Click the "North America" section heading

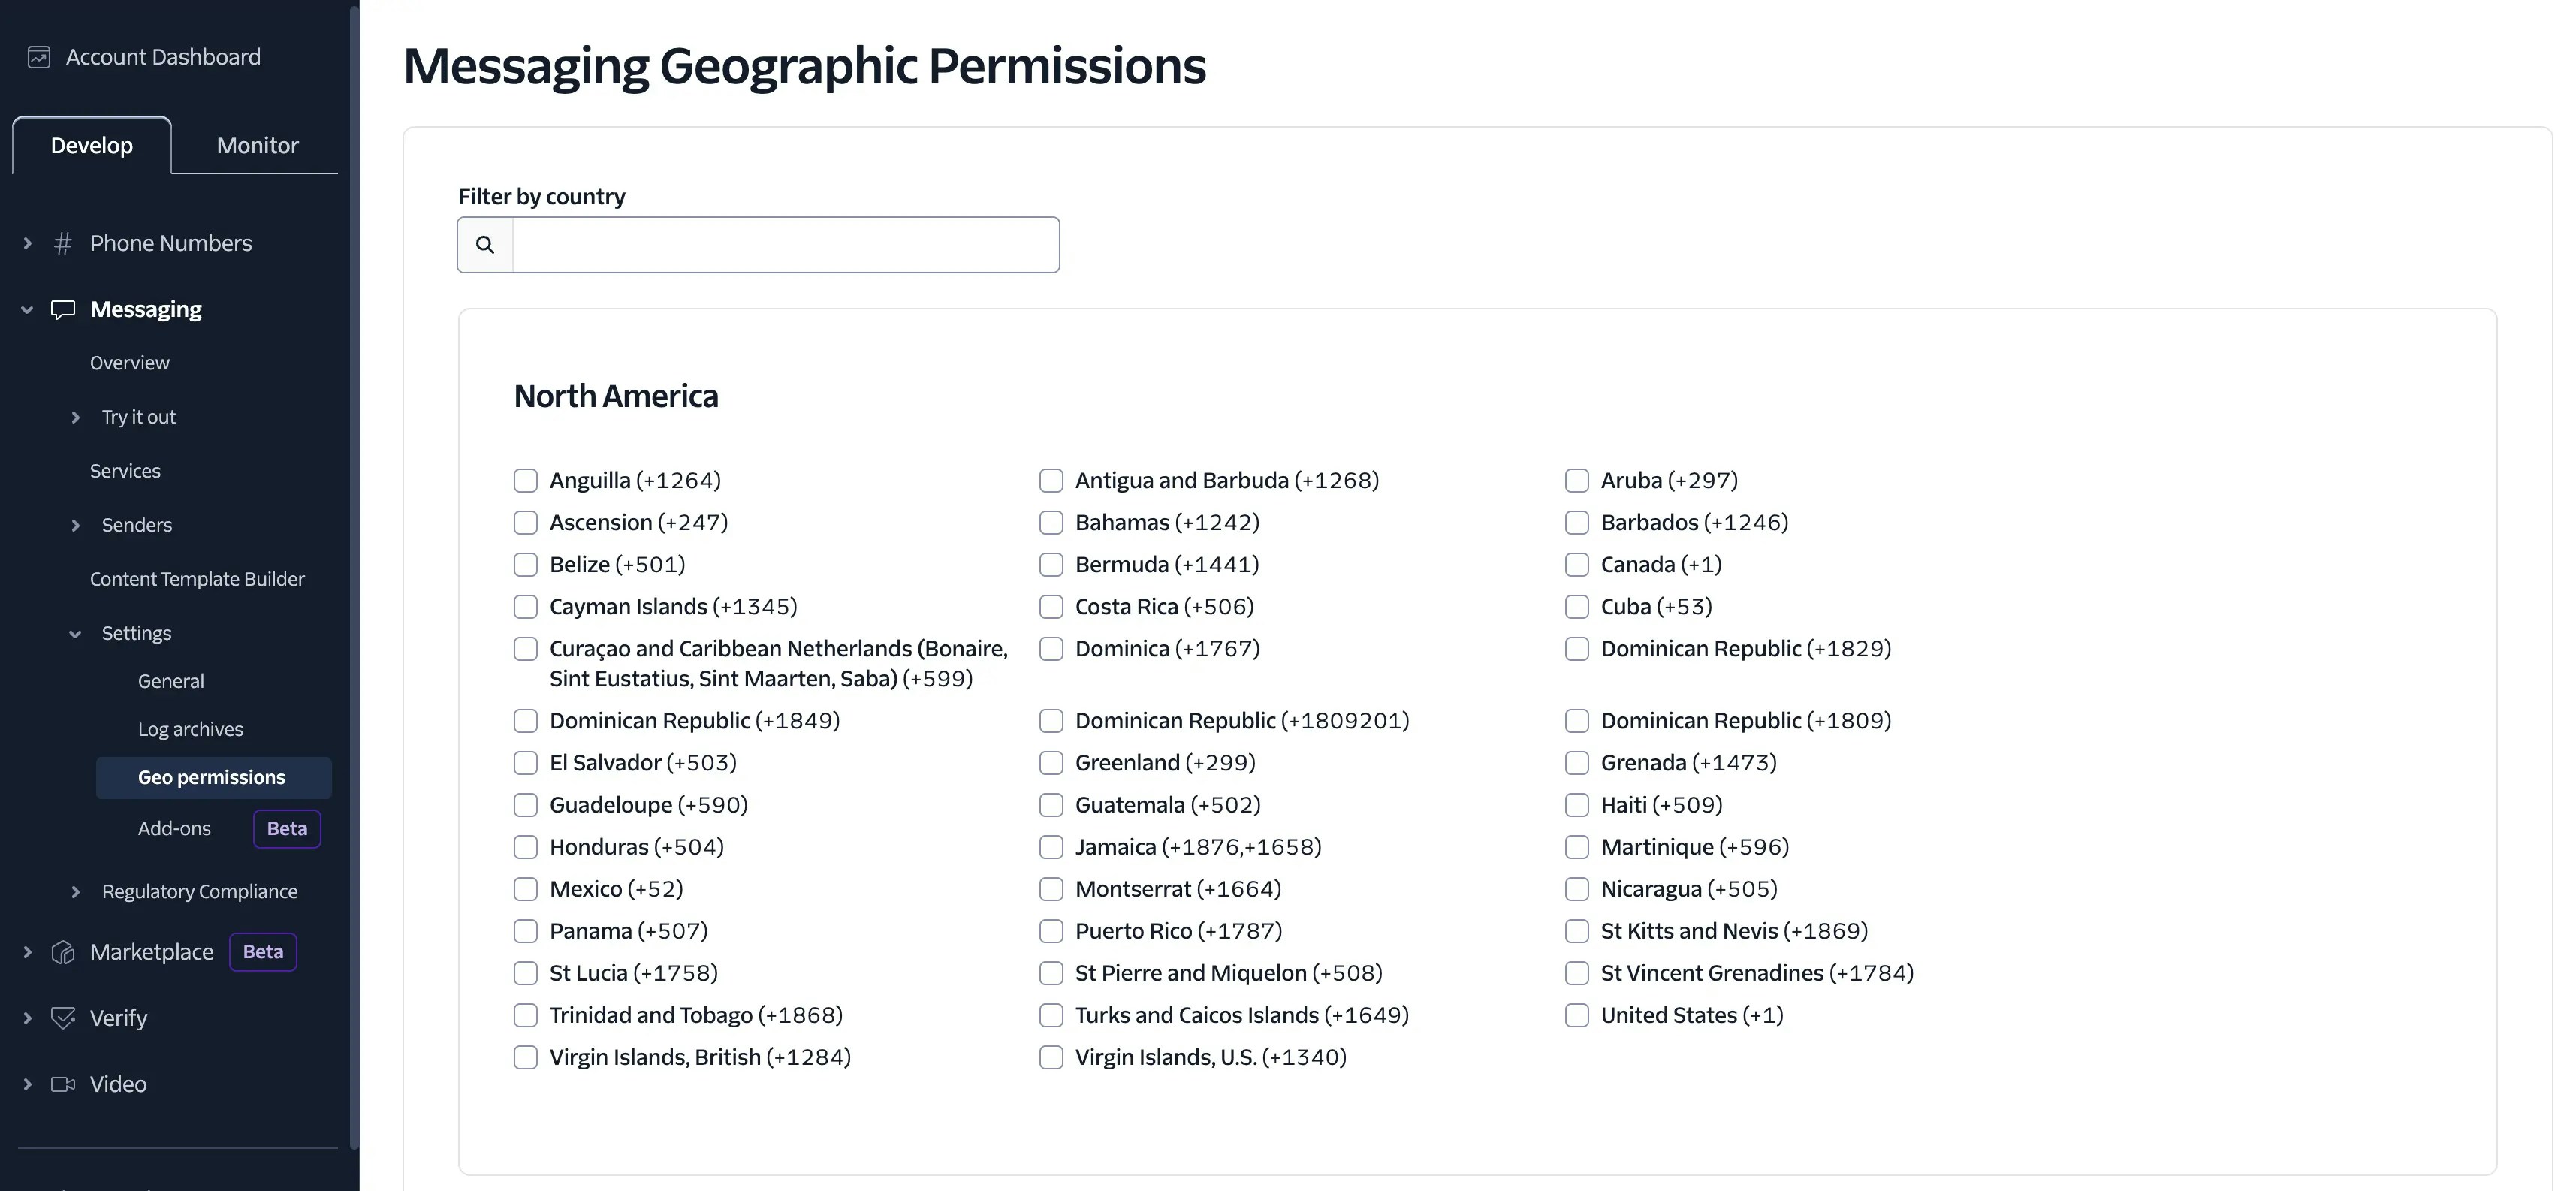pyautogui.click(x=616, y=396)
